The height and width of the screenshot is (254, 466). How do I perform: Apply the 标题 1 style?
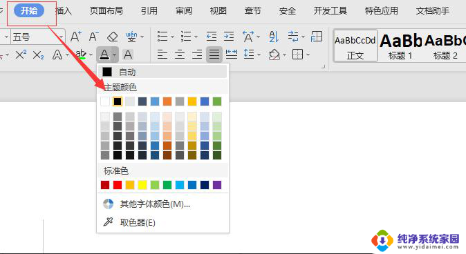pyautogui.click(x=400, y=46)
